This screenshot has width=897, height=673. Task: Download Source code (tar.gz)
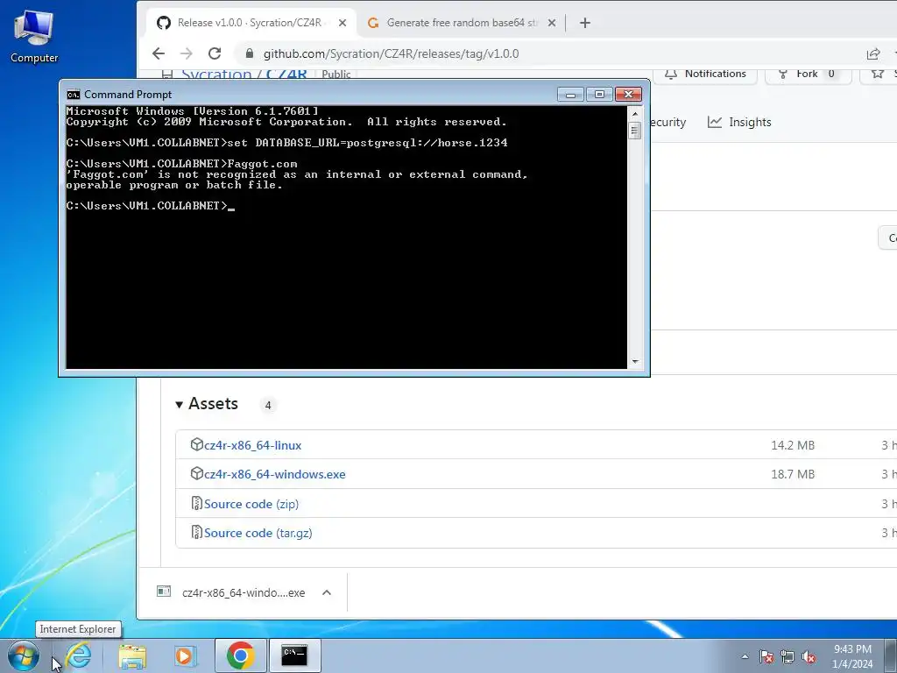coord(258,534)
